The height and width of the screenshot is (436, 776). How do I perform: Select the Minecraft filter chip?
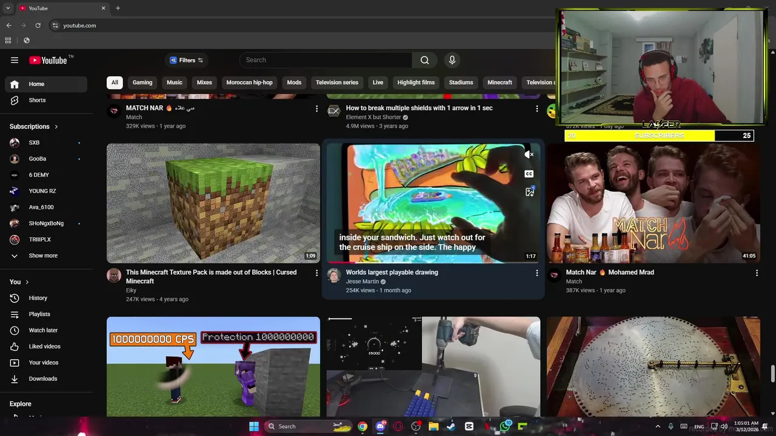coord(500,82)
